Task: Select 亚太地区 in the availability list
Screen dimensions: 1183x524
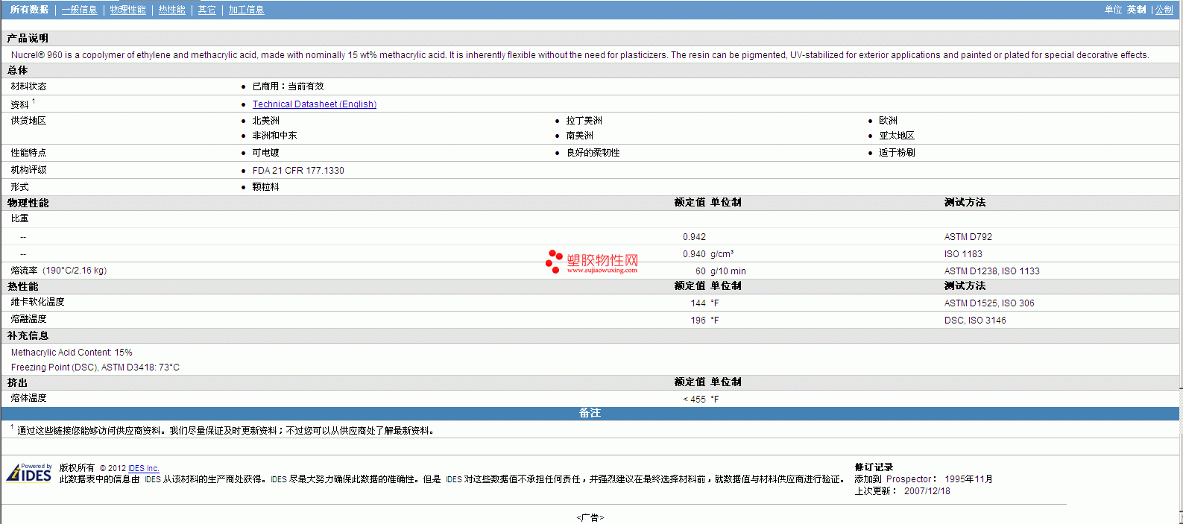Action: point(897,136)
